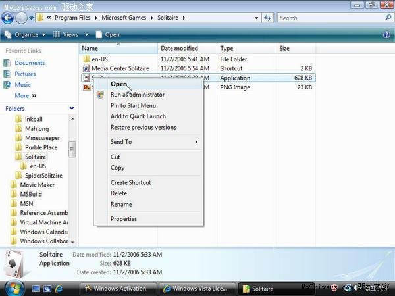Select the Media Center Solitaire shortcut icon
Viewport: 395px width, 296px height.
pos(86,68)
